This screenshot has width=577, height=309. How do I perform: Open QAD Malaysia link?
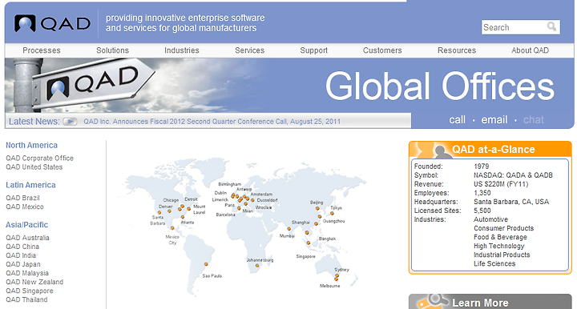pyautogui.click(x=27, y=273)
